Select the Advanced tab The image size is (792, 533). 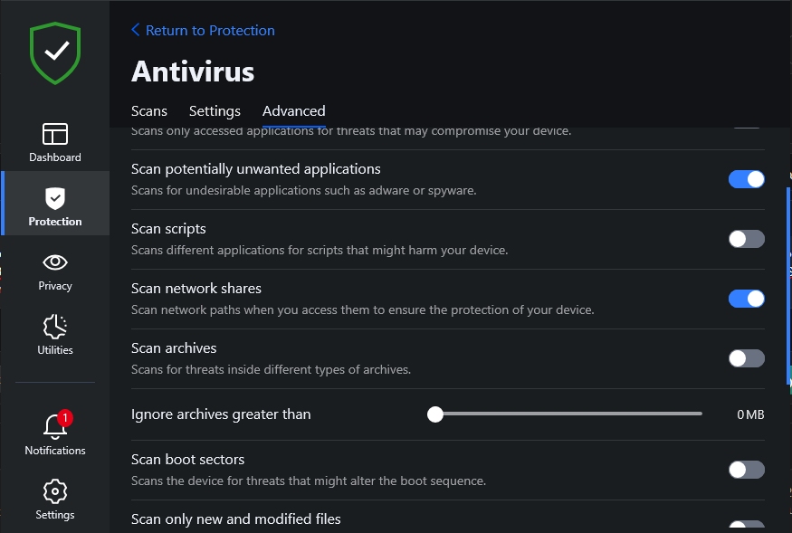[294, 111]
